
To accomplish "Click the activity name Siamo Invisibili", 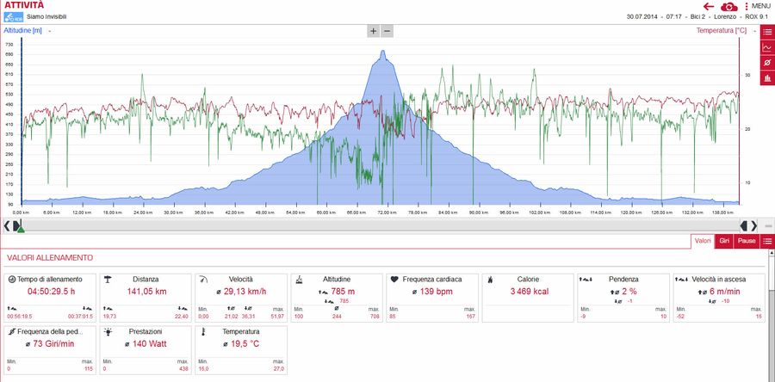I will (x=46, y=17).
